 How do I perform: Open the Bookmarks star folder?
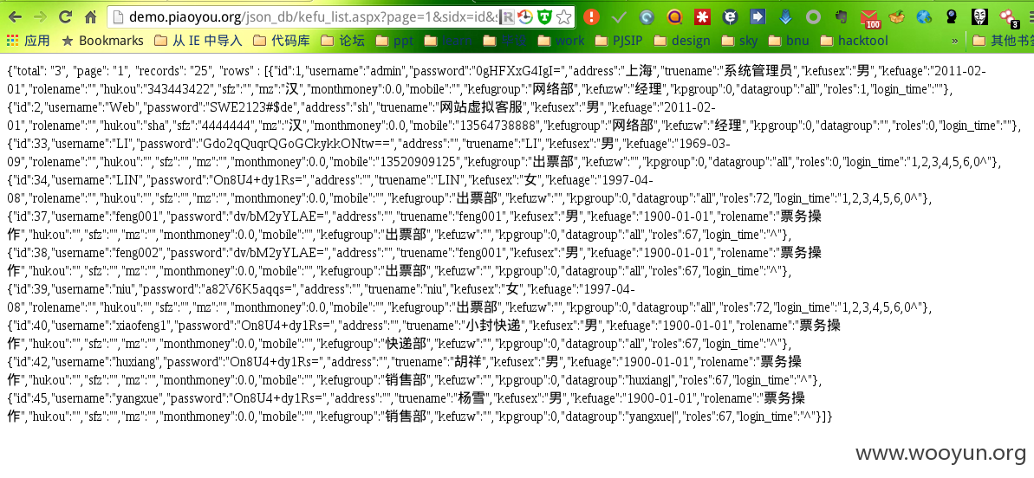pyautogui.click(x=102, y=41)
